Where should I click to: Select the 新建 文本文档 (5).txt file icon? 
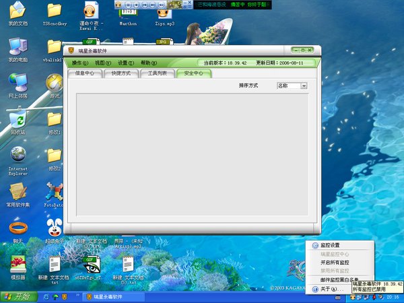pos(128,270)
